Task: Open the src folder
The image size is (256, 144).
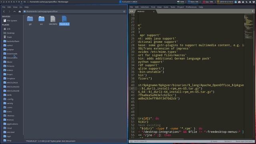Action: point(42,19)
